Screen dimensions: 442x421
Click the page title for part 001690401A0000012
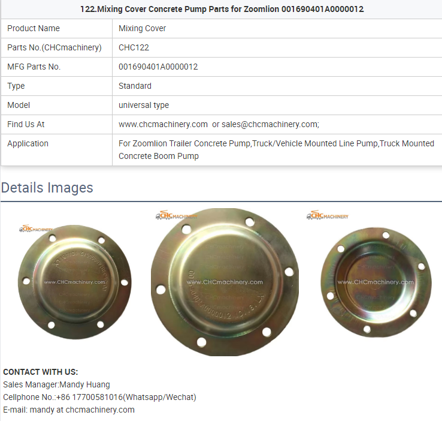point(222,9)
